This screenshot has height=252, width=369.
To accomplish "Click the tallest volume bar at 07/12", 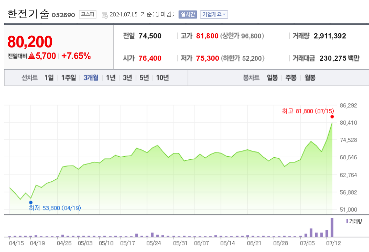I will (x=332, y=227).
